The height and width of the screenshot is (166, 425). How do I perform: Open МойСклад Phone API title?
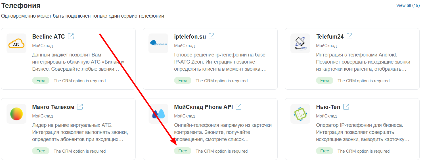click(x=203, y=107)
